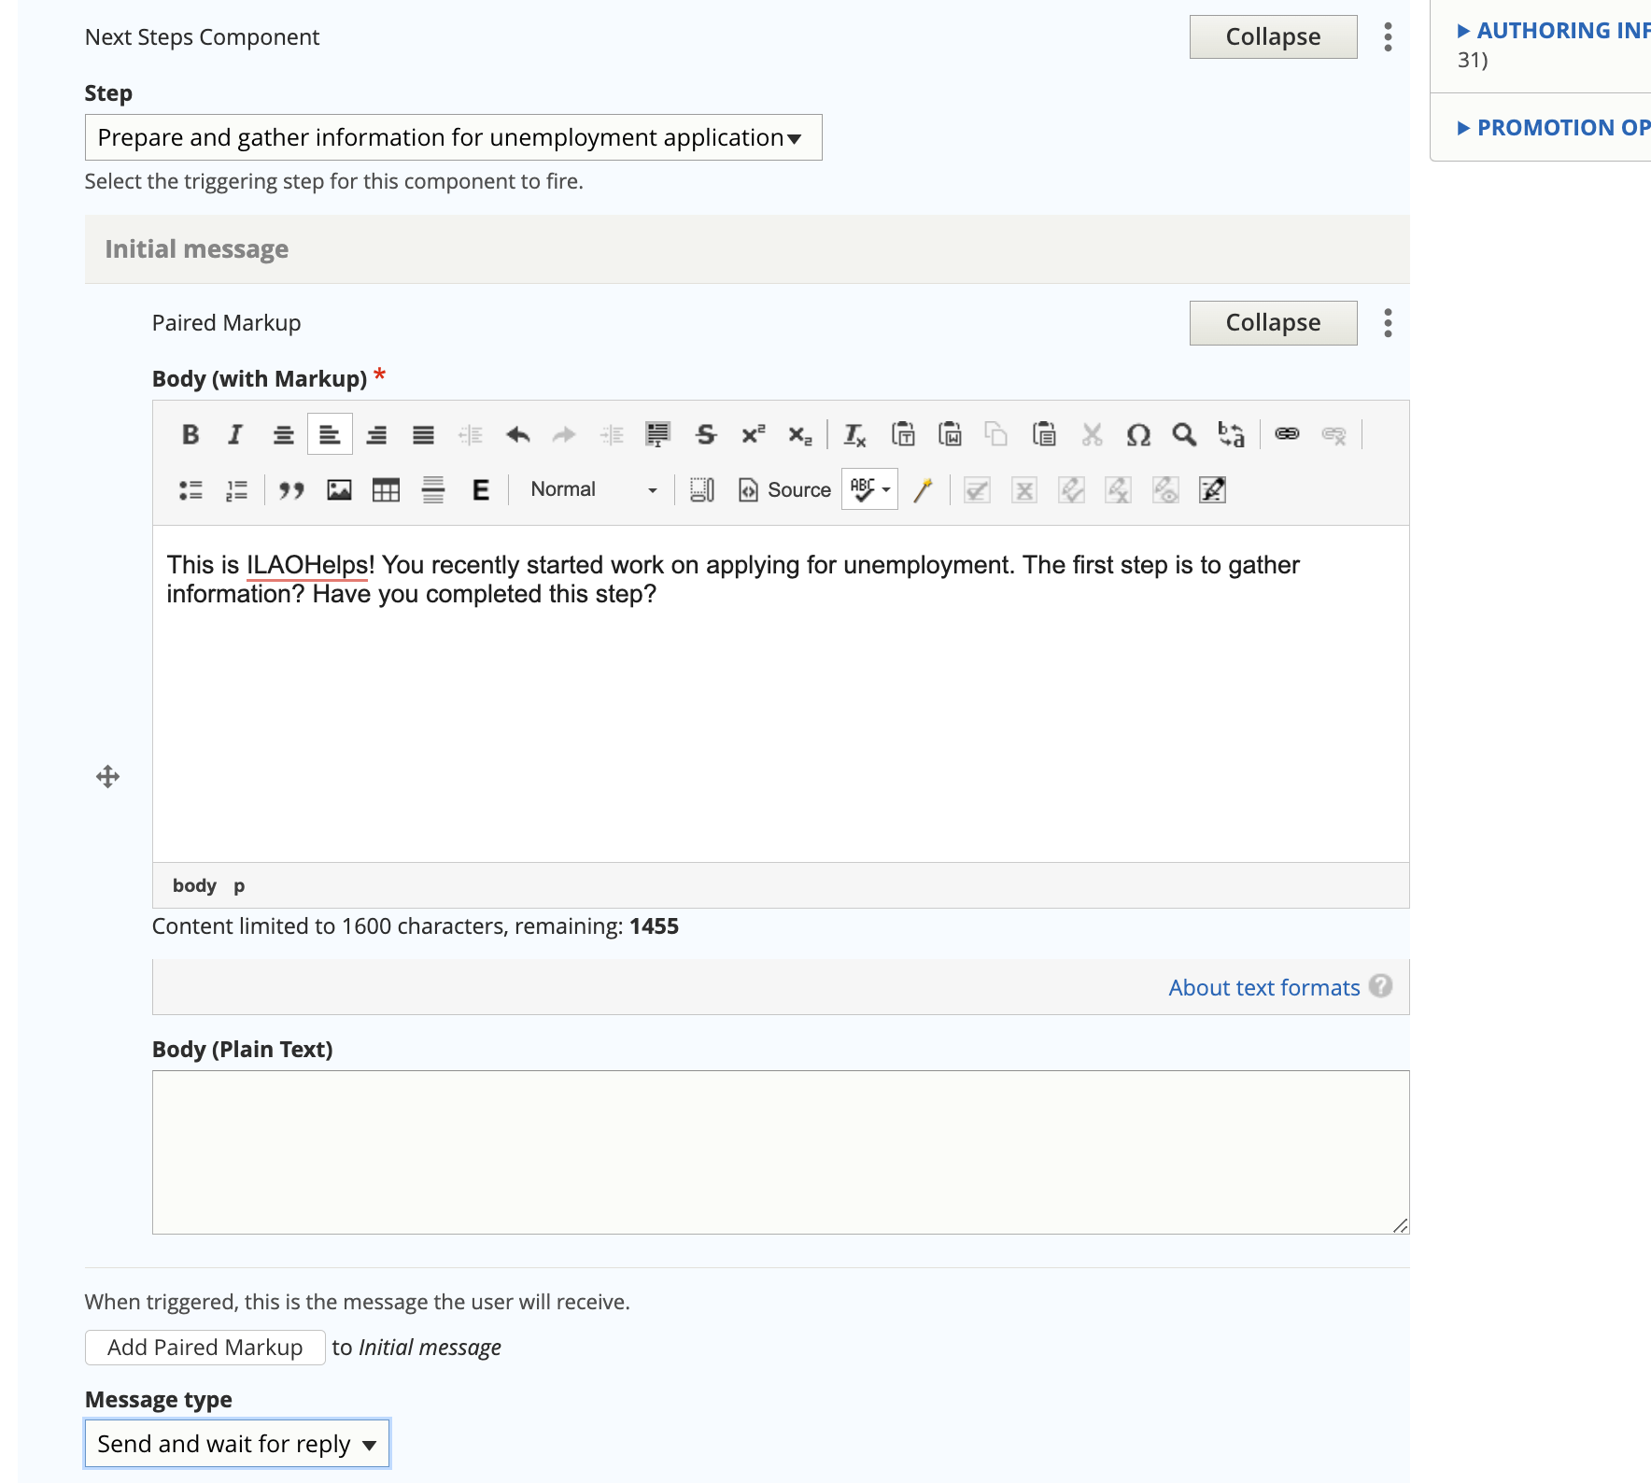Viewport: 1651px width, 1483px height.
Task: Insert a special character (Omega)
Action: pyautogui.click(x=1137, y=434)
